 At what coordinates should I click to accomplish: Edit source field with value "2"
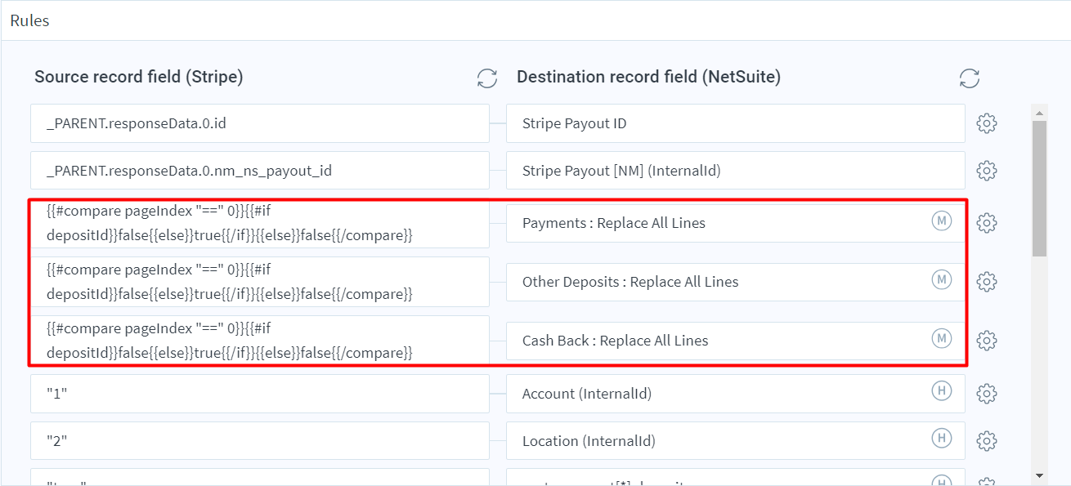tap(260, 441)
